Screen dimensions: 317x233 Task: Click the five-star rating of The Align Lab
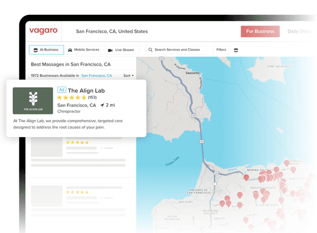click(72, 98)
